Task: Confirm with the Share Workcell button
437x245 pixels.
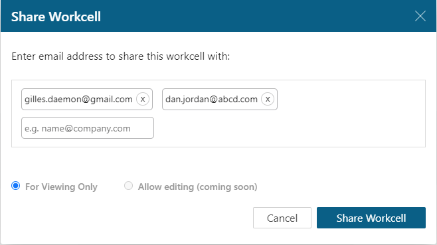Action: coord(371,218)
